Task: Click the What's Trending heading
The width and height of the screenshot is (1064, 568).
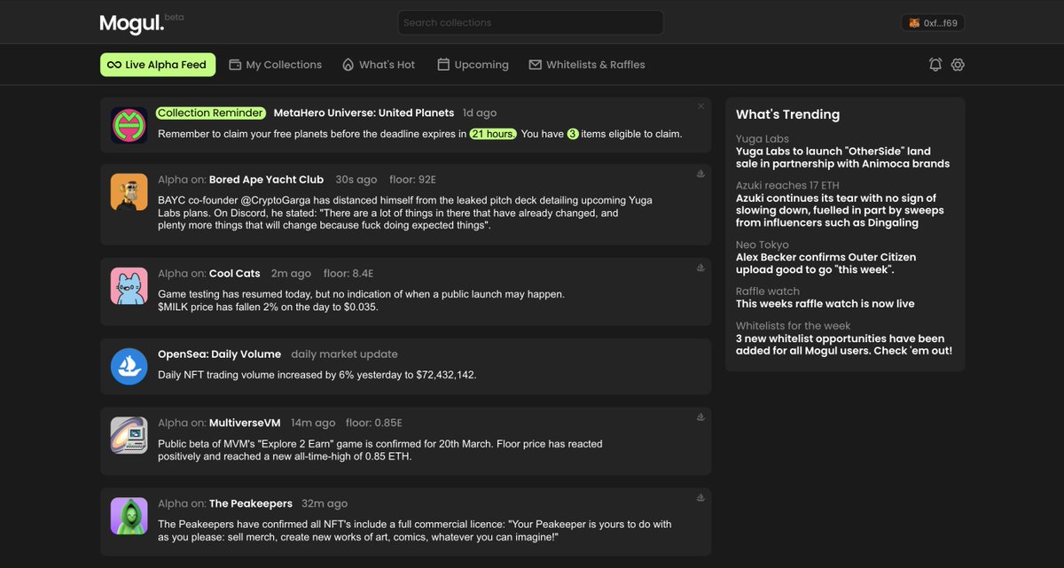Action: pos(787,114)
